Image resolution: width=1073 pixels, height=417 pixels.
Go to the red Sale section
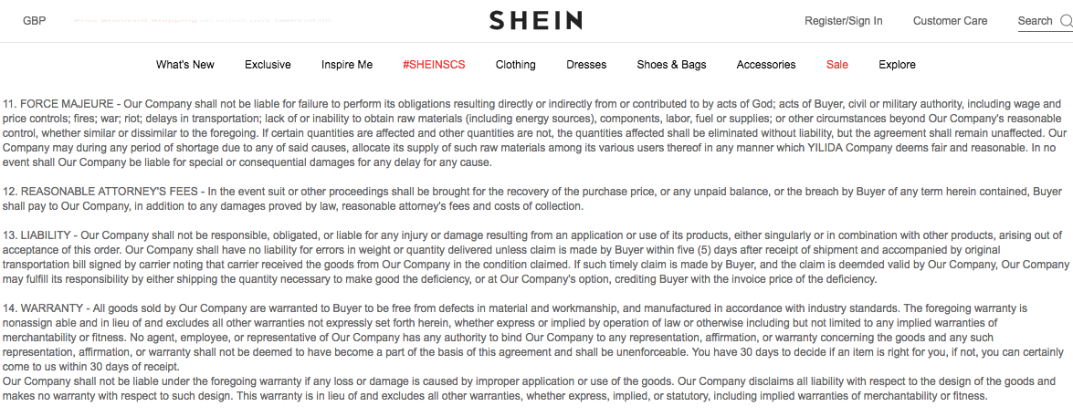[837, 65]
